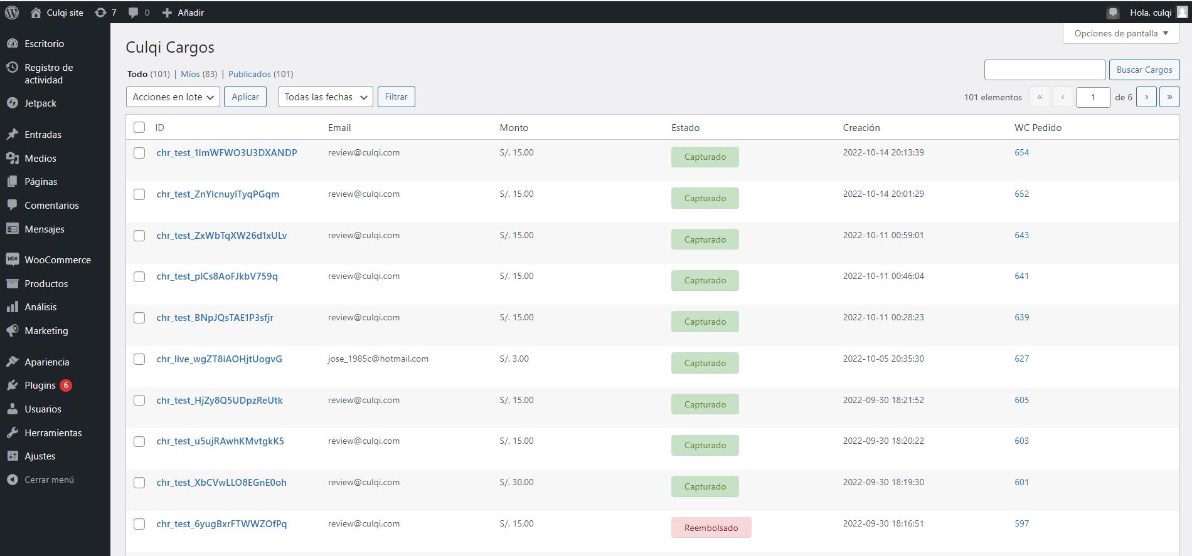This screenshot has width=1192, height=556.
Task: Sort by the ID column header
Action: 160,127
